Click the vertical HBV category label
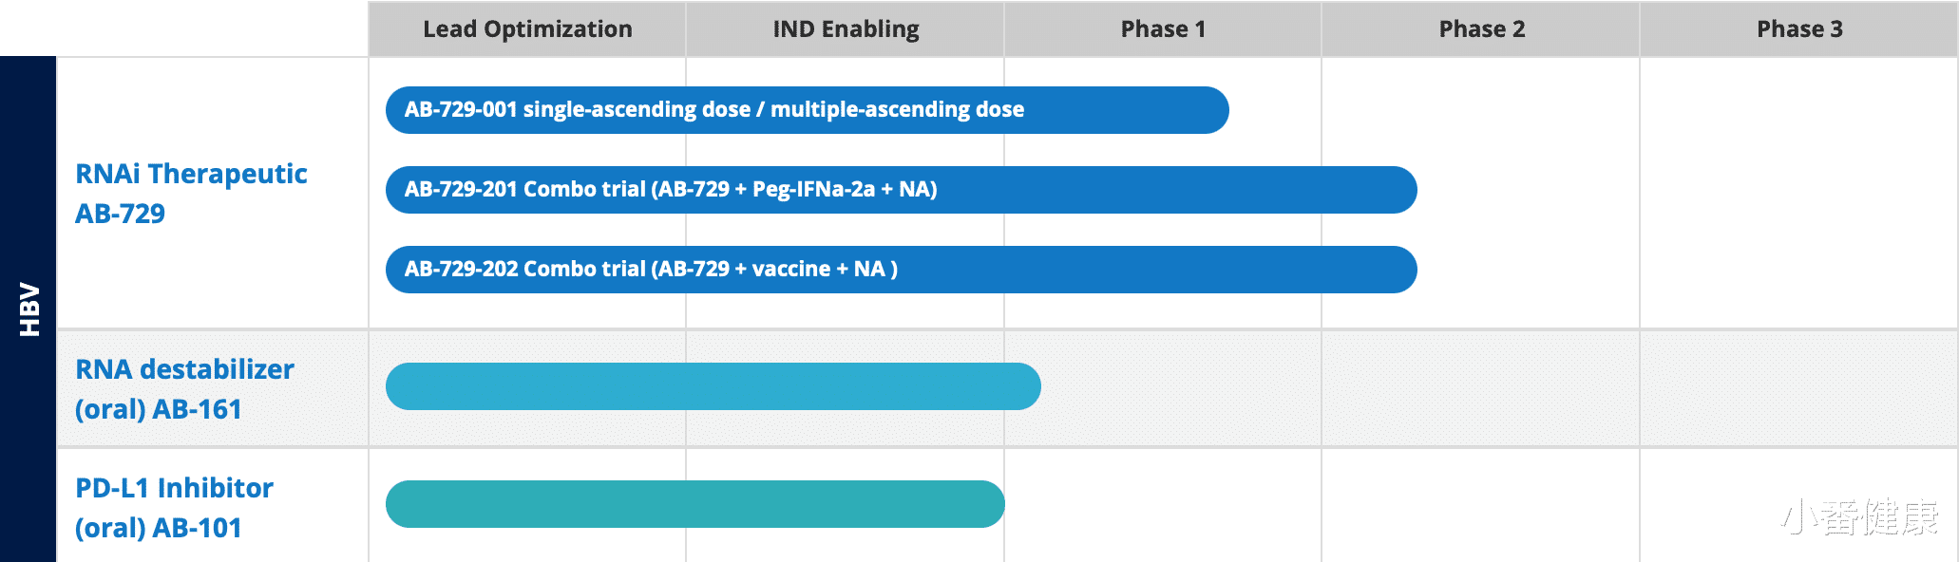The image size is (1959, 562). 29,309
